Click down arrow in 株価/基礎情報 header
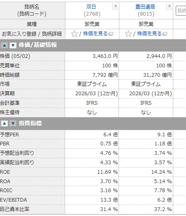This screenshot has width=186, height=216. coord(13,45)
